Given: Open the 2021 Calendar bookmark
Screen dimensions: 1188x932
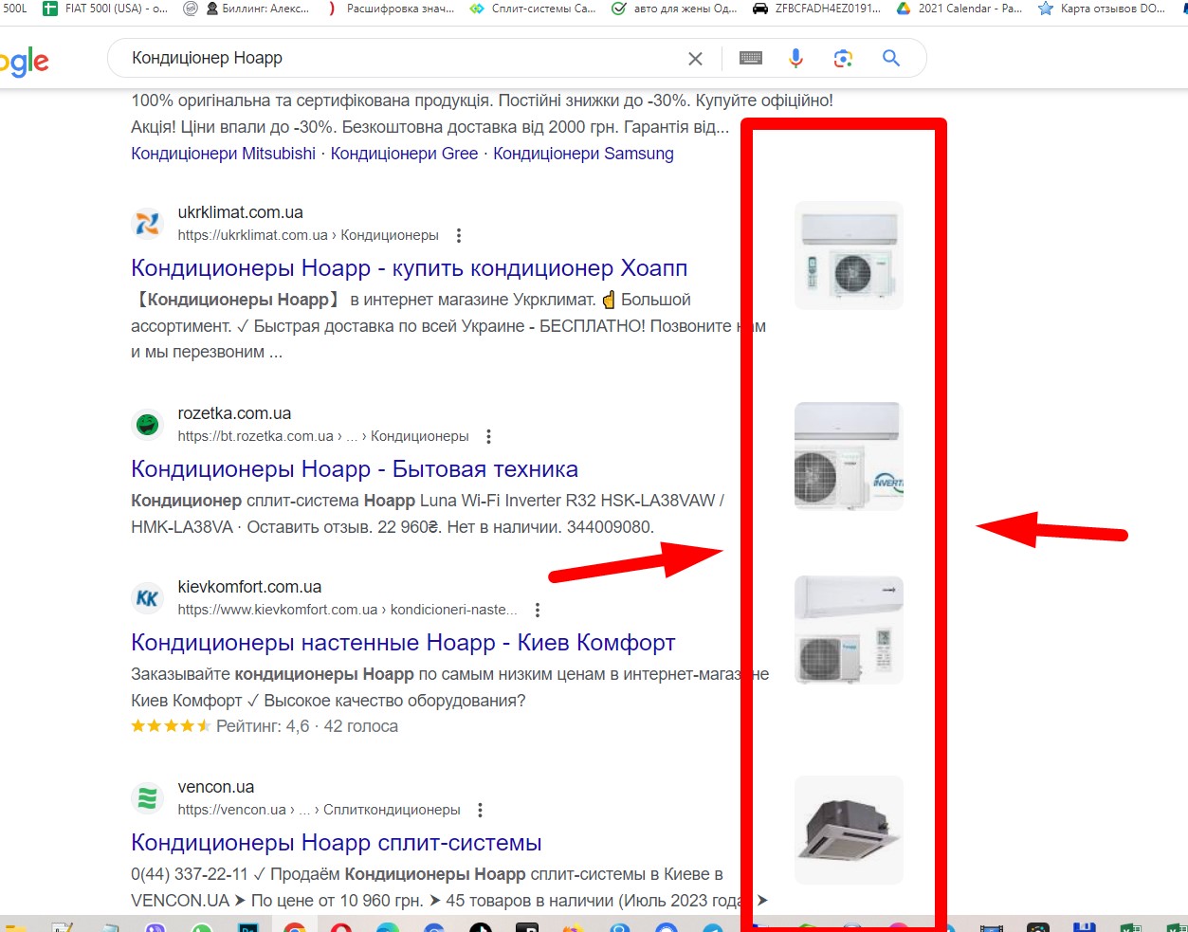Looking at the screenshot, I should pos(959,9).
